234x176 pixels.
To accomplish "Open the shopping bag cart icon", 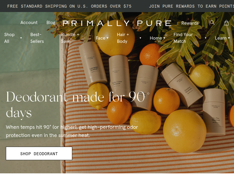I will click(226, 23).
